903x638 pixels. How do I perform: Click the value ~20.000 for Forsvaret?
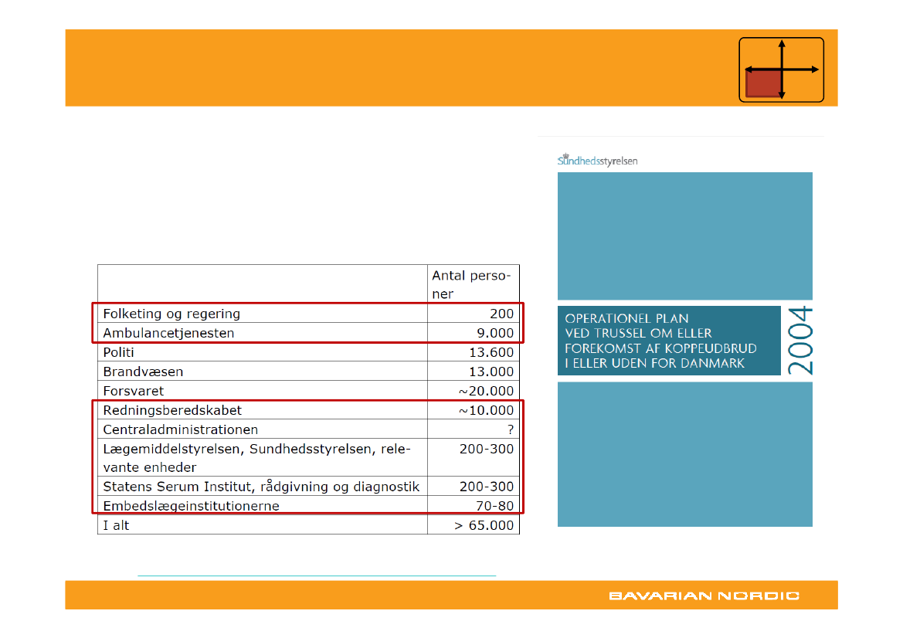pyautogui.click(x=486, y=391)
